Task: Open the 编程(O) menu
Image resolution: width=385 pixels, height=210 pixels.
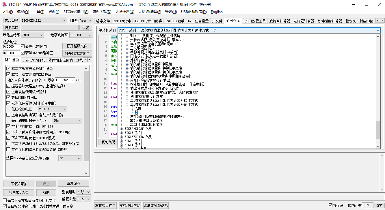Action: [23, 12]
